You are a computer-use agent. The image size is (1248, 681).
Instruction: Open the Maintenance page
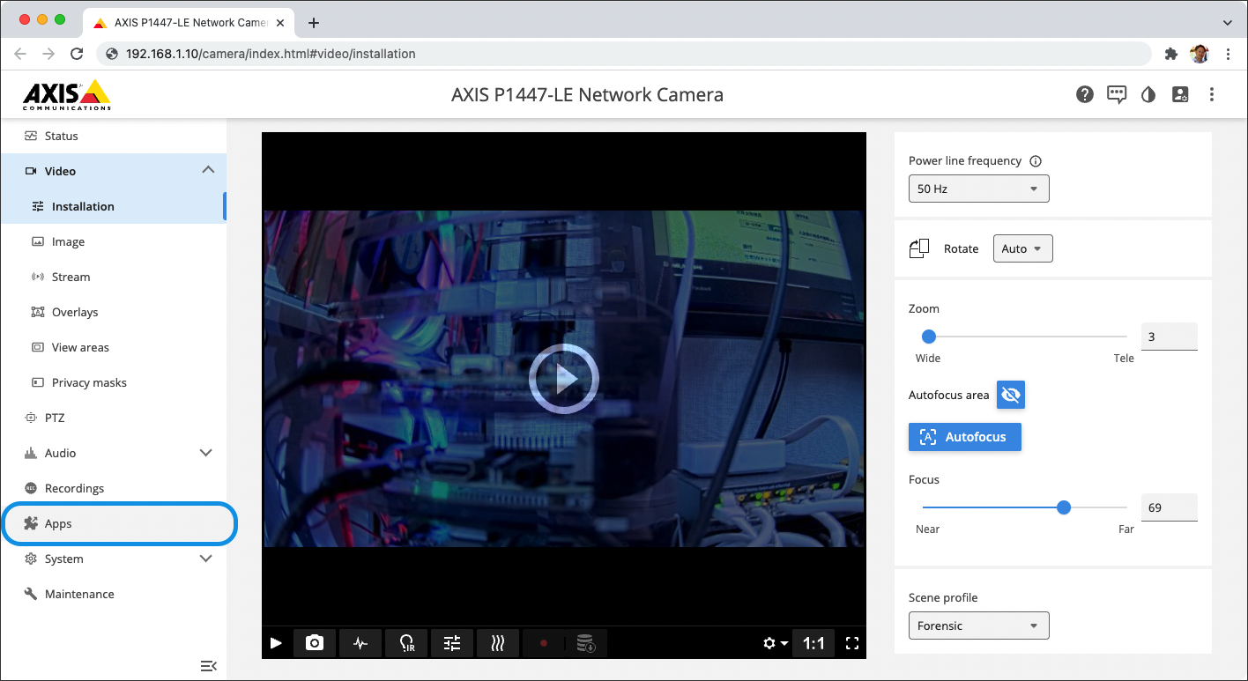click(x=113, y=594)
